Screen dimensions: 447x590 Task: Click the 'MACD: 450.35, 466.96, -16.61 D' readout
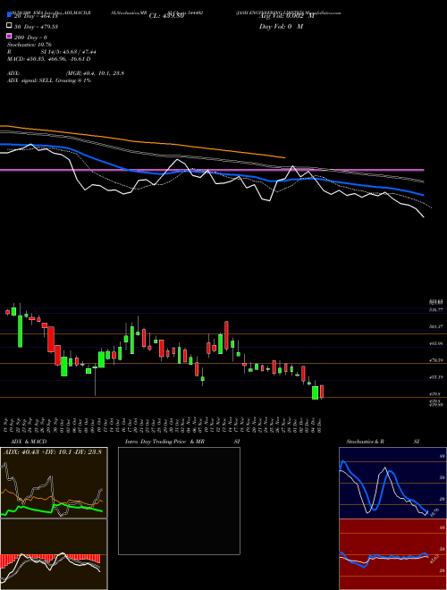tap(49, 59)
